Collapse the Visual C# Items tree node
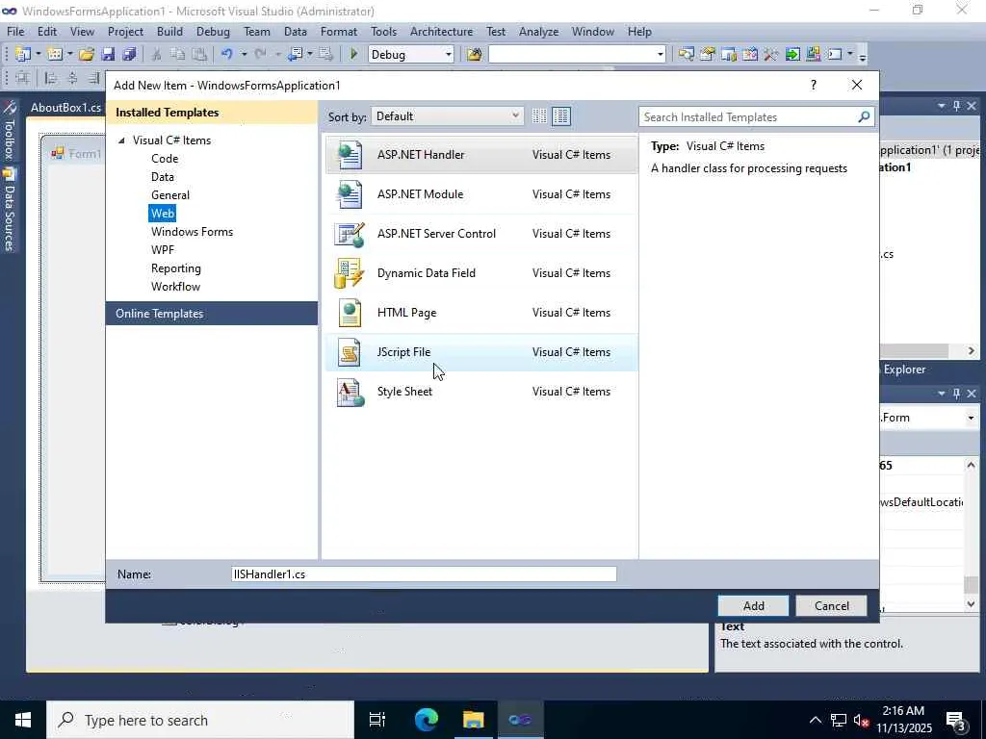 (121, 140)
